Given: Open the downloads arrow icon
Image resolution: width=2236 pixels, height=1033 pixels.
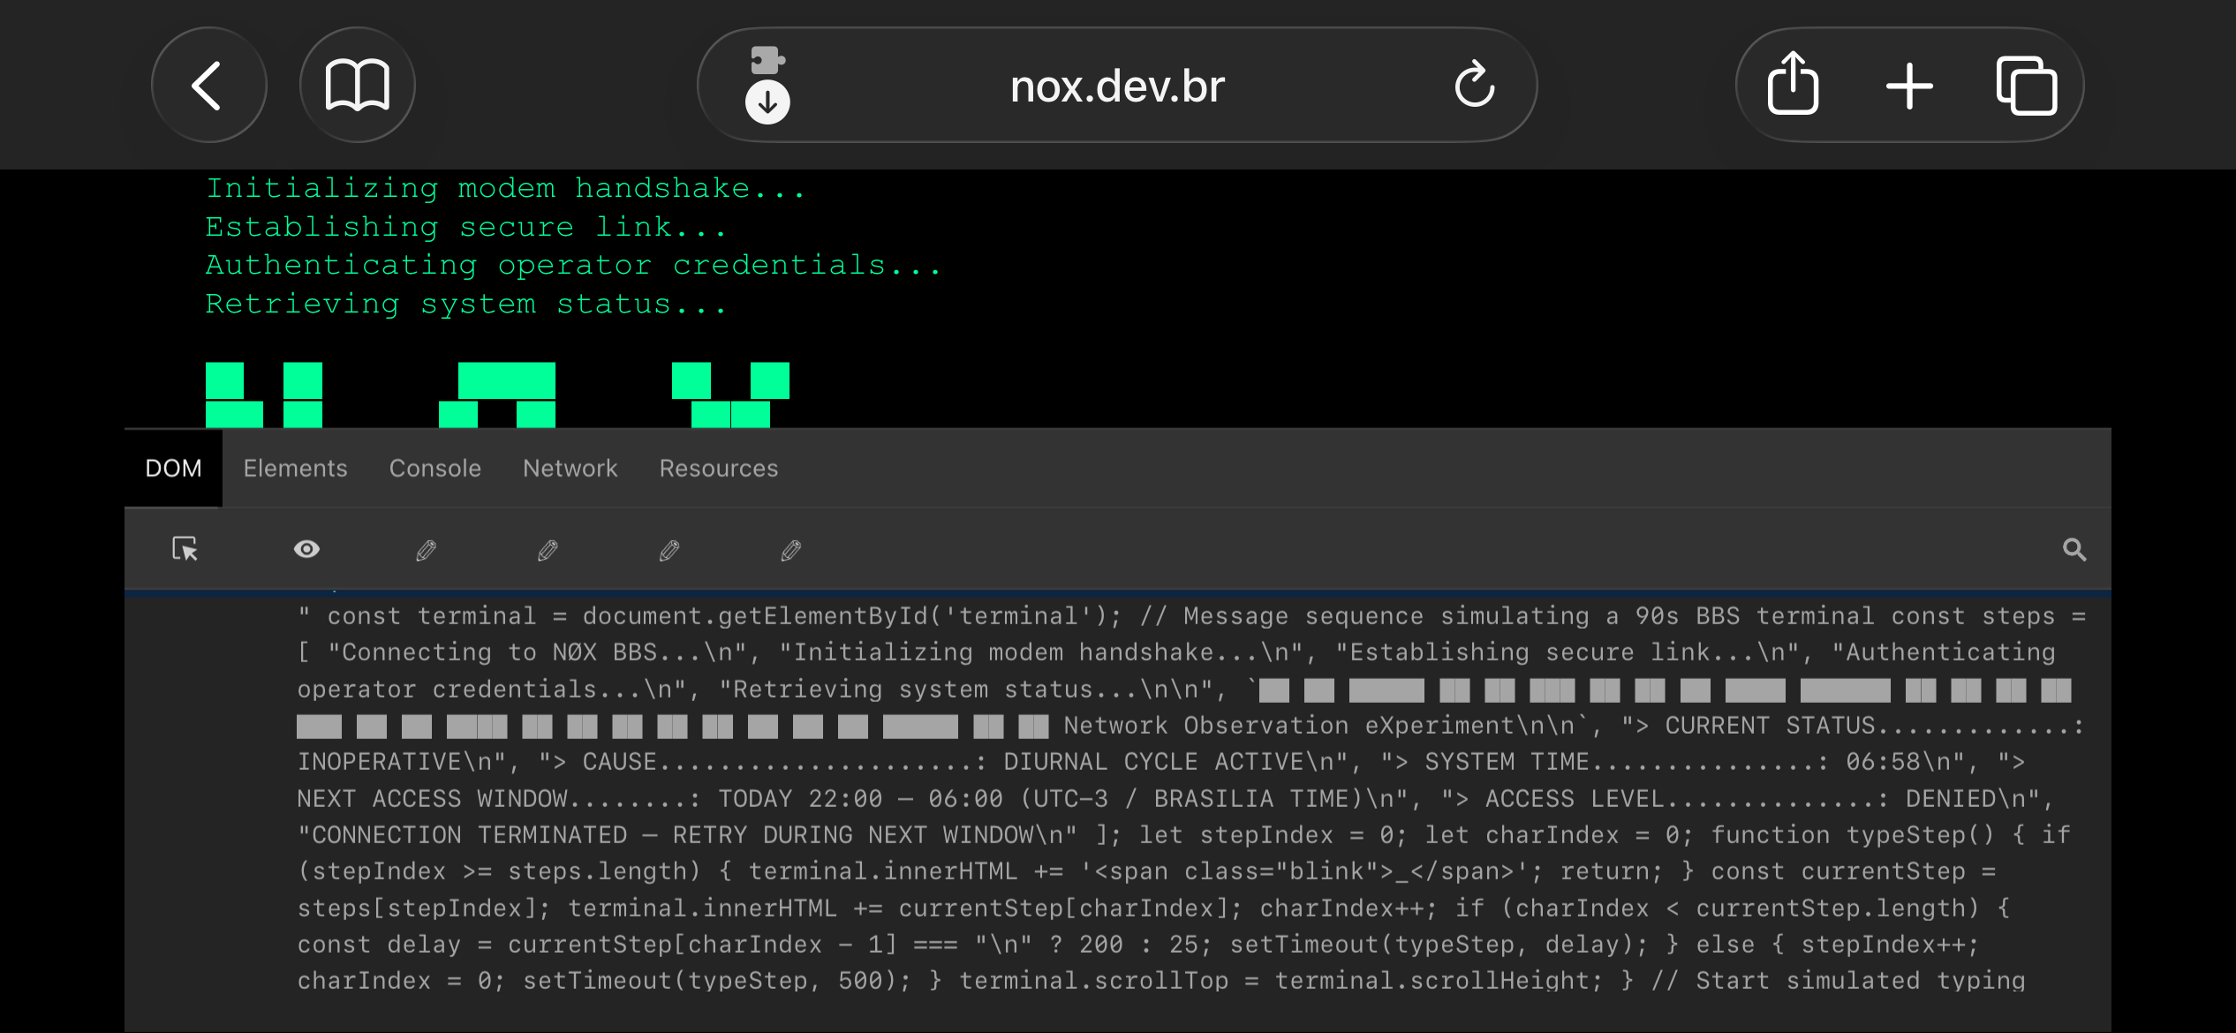Looking at the screenshot, I should pyautogui.click(x=767, y=102).
